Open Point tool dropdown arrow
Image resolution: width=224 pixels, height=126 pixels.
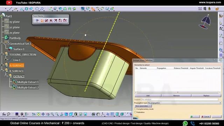click(x=8, y=10)
